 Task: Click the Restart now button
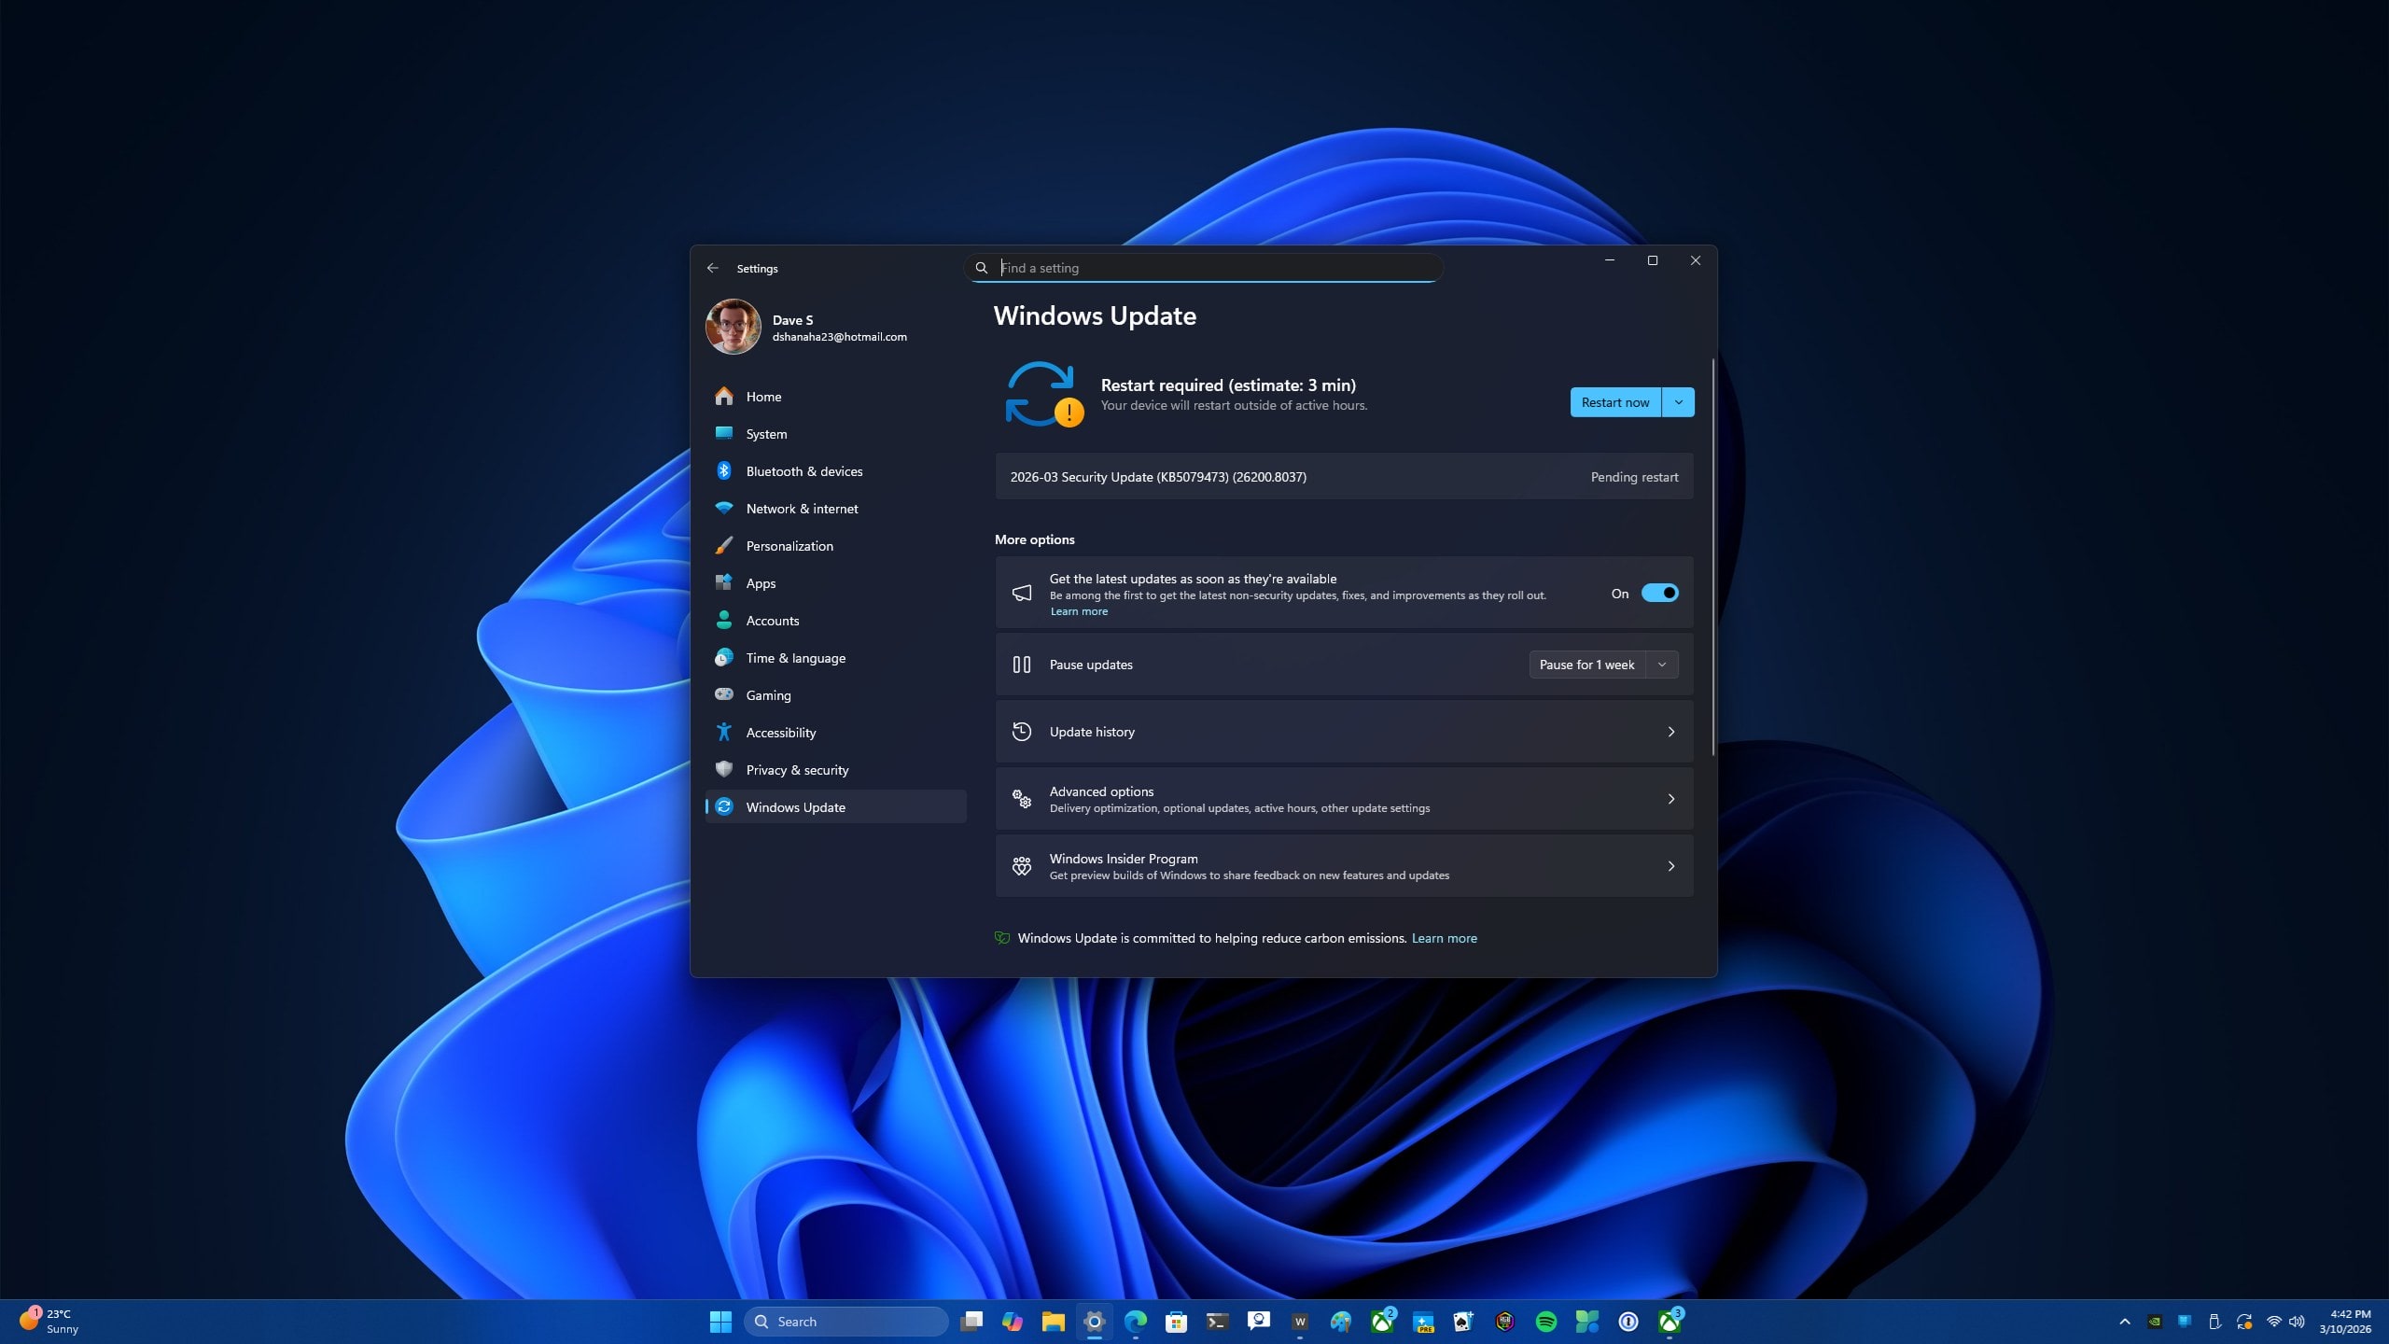(x=1615, y=401)
